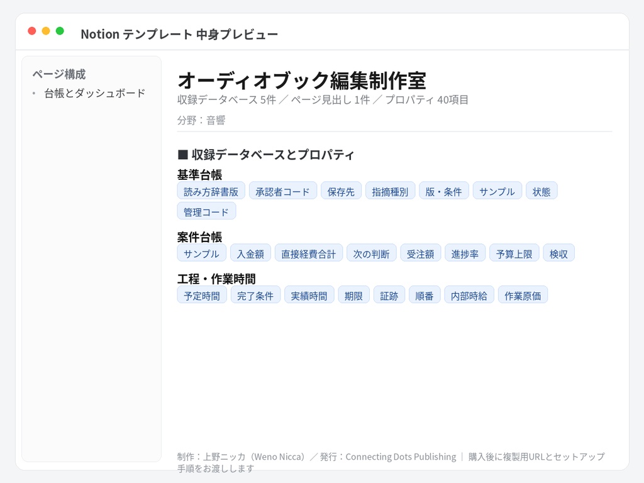The height and width of the screenshot is (483, 644).
Task: Click the window title Notion テンプレート 中身プレビュー
Action: pyautogui.click(x=179, y=34)
